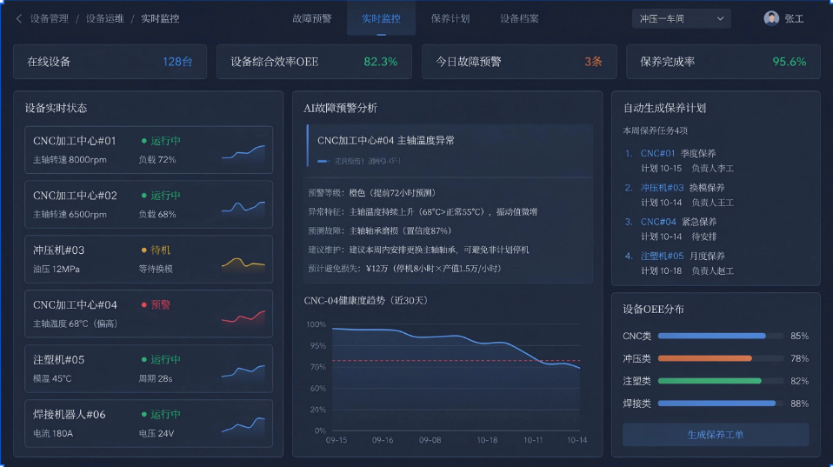Click 模温 45°C value
This screenshot has height=467, width=833.
[x=52, y=379]
